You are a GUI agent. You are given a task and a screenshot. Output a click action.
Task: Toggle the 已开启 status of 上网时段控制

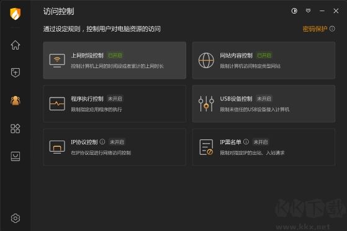point(115,56)
